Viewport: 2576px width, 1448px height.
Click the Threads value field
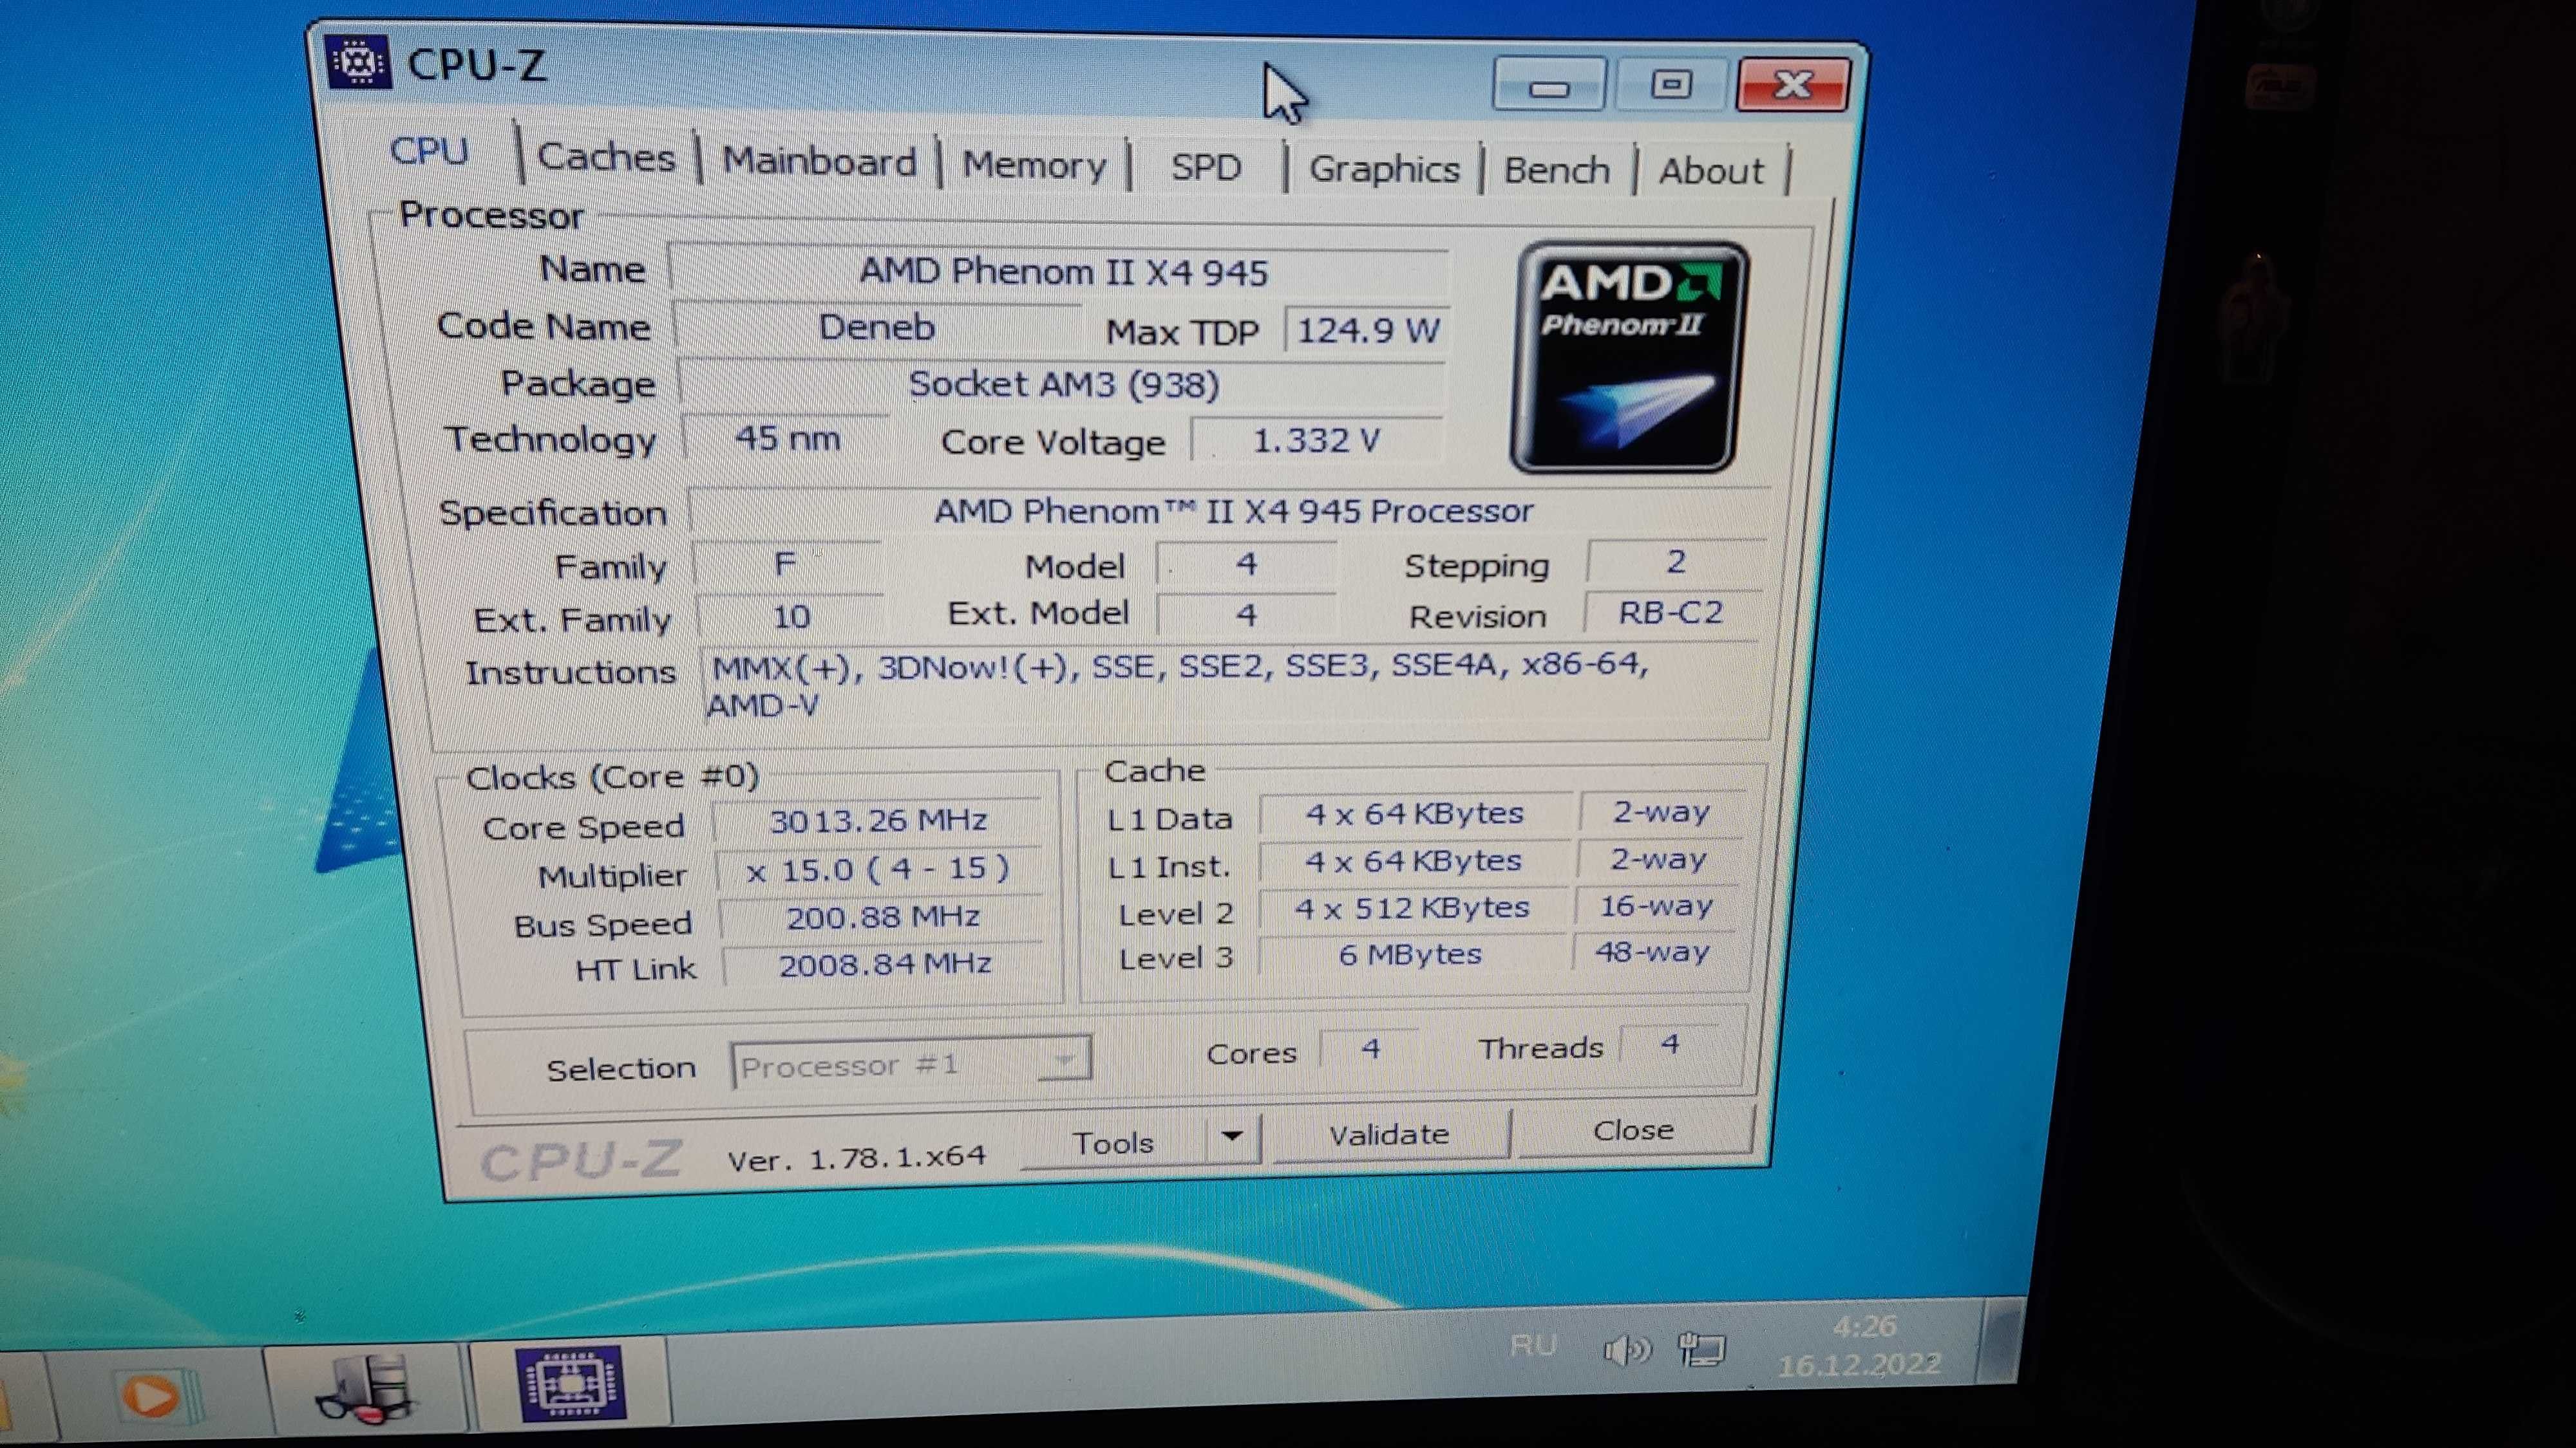[x=1670, y=1045]
